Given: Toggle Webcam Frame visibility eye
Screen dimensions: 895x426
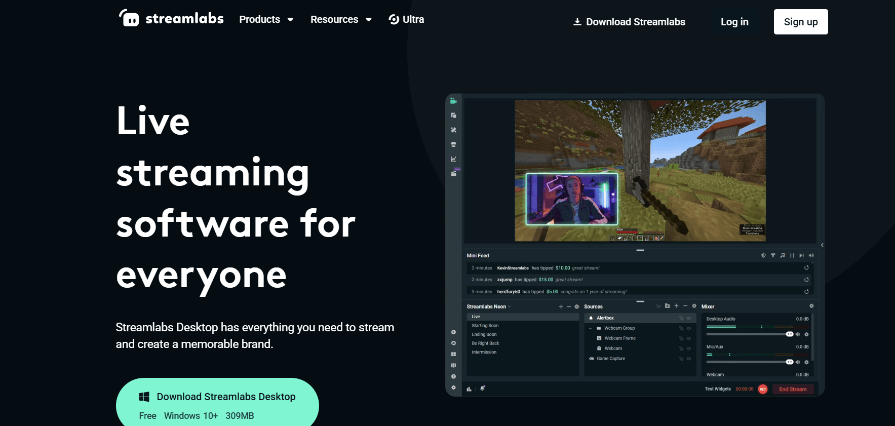Looking at the screenshot, I should pyautogui.click(x=689, y=339).
